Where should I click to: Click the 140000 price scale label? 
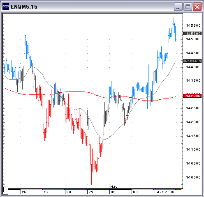tap(193, 177)
